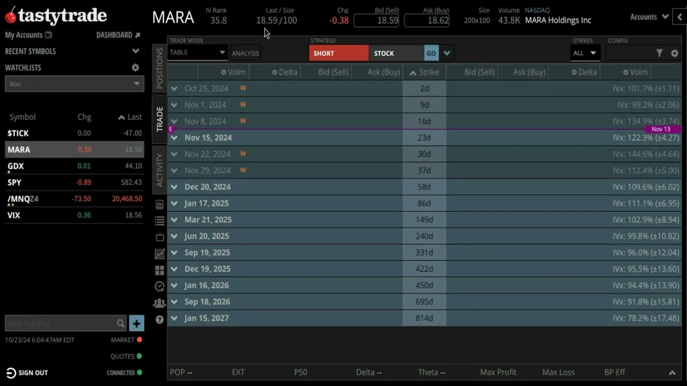Viewport: 687px width, 386px height.
Task: Toggle the left Delta column radio
Action: click(x=274, y=72)
